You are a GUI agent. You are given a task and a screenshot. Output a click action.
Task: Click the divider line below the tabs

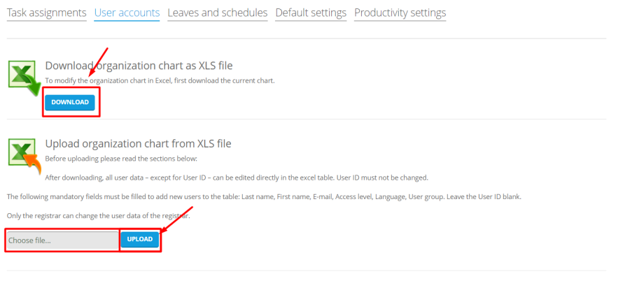pyautogui.click(x=307, y=38)
